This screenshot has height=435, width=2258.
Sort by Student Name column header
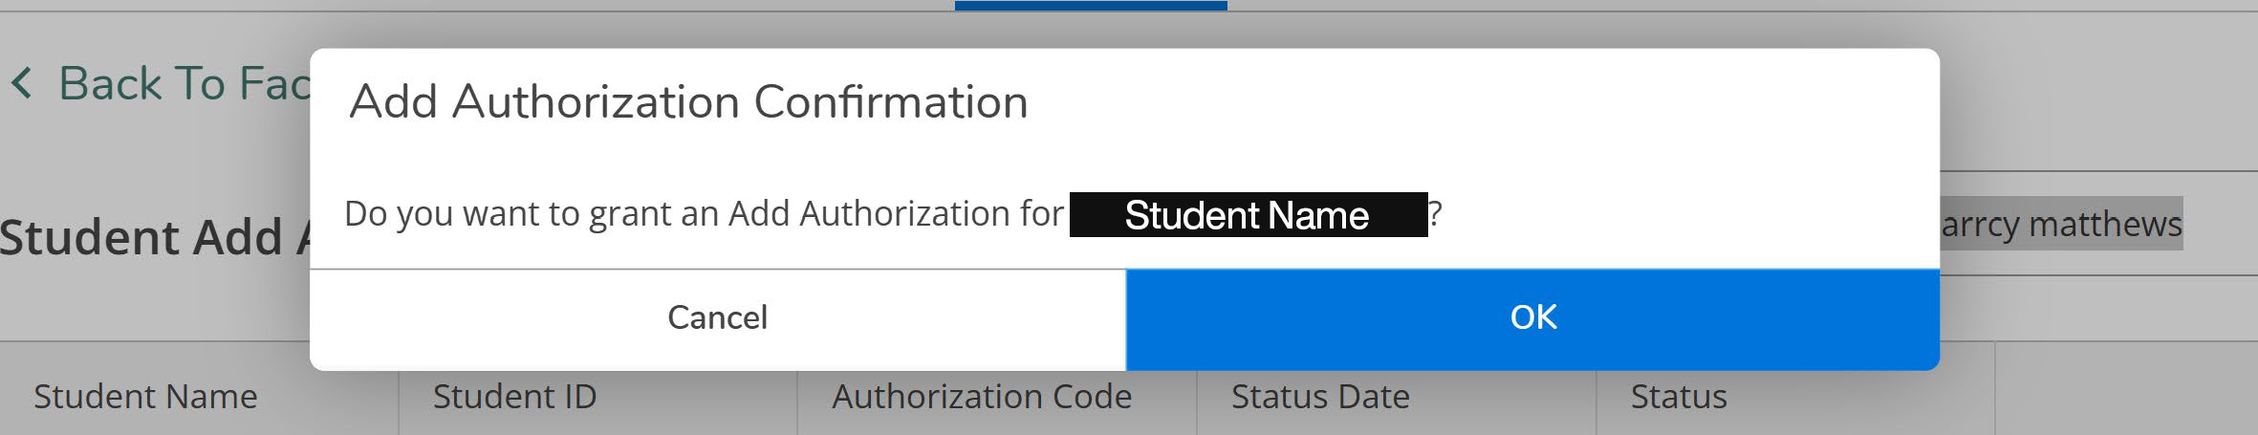coord(145,397)
